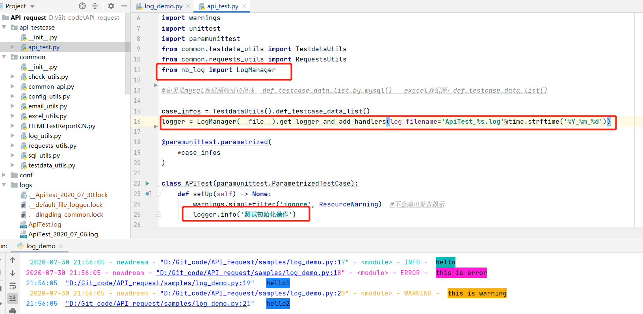Open log_demo.py:17 link in console
The height and width of the screenshot is (314, 643).
(x=251, y=262)
